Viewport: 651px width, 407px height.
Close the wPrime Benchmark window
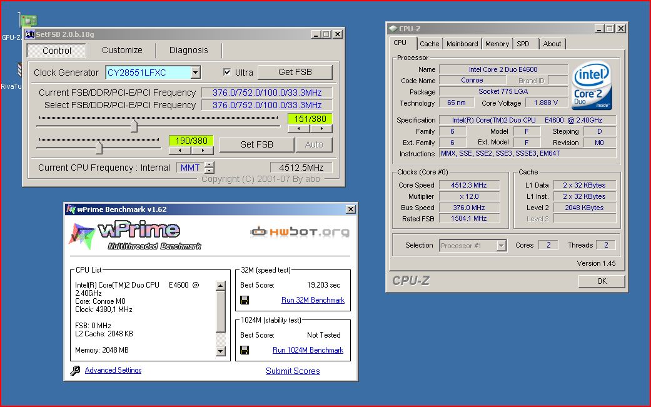point(351,209)
